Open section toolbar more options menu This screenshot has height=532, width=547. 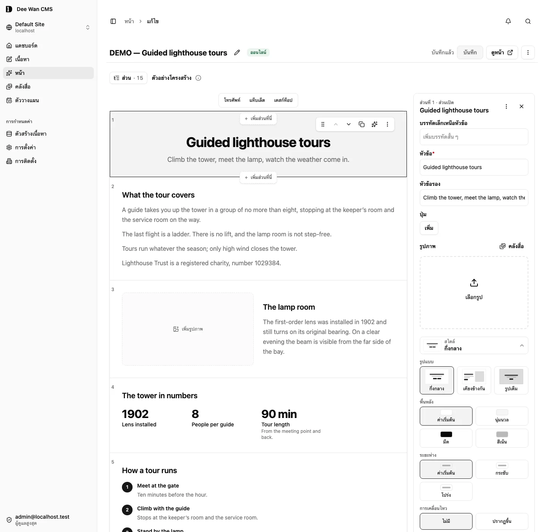click(x=387, y=124)
